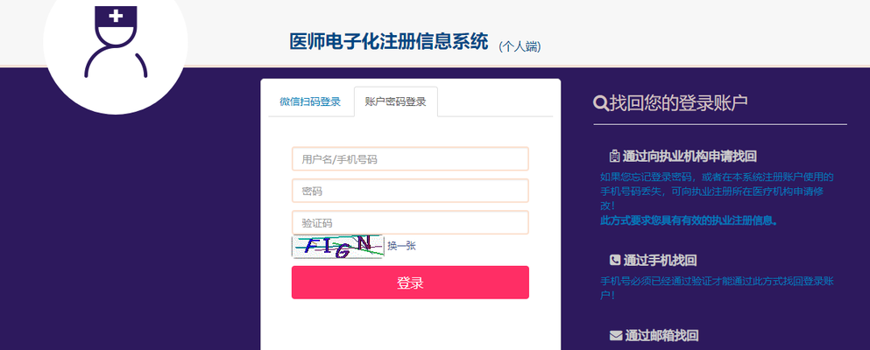
Task: Open 通过邮箱找回 recovery option
Action: click(x=661, y=335)
